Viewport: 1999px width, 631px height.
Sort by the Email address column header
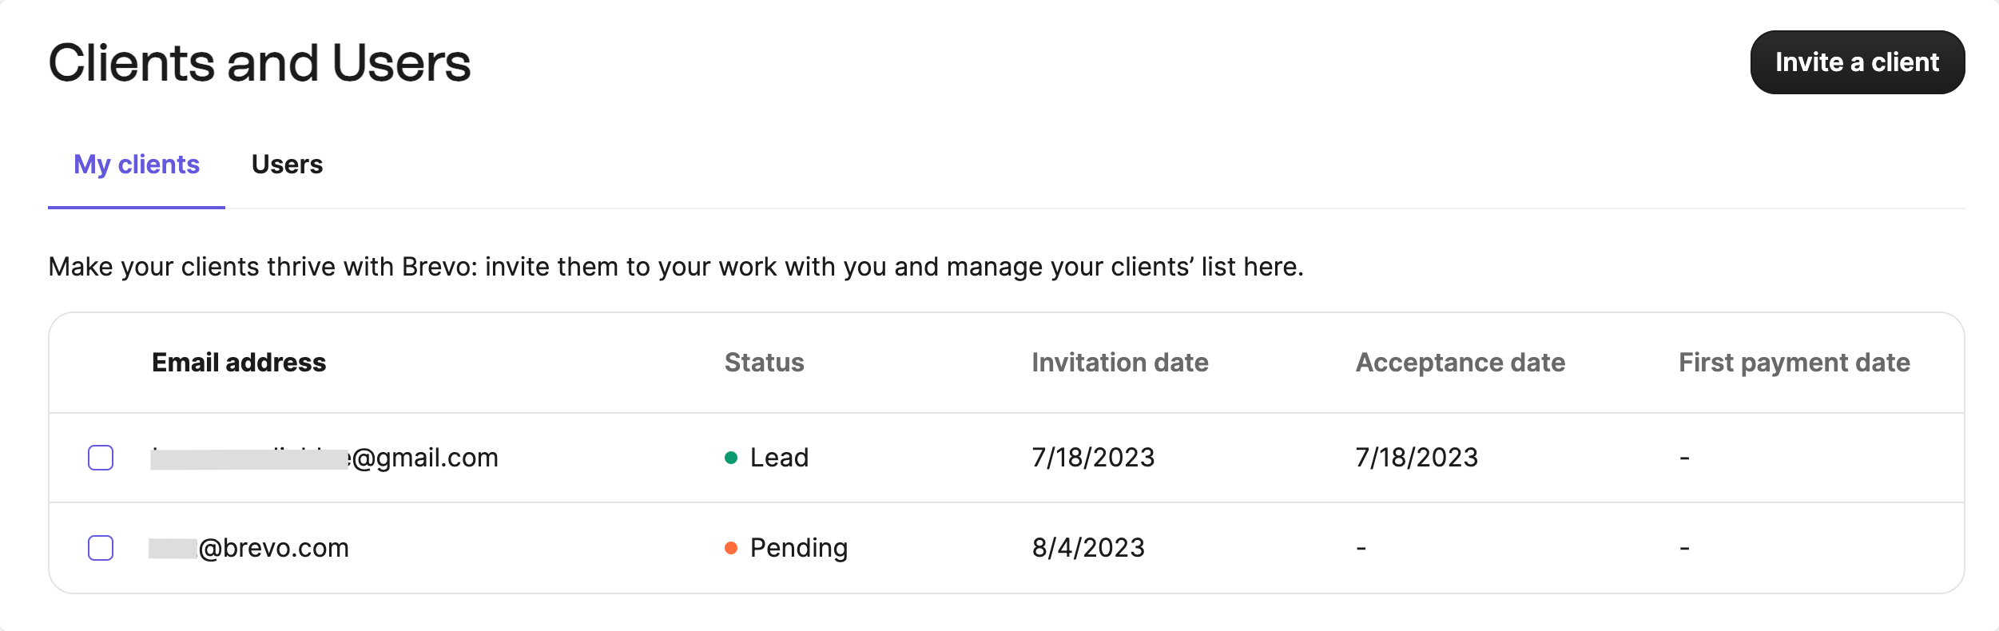(x=239, y=363)
